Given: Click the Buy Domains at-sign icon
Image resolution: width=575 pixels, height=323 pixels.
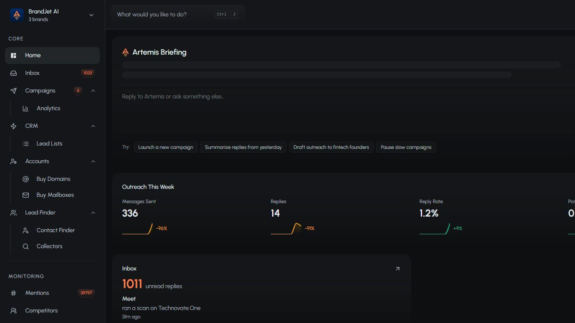Looking at the screenshot, I should point(26,179).
